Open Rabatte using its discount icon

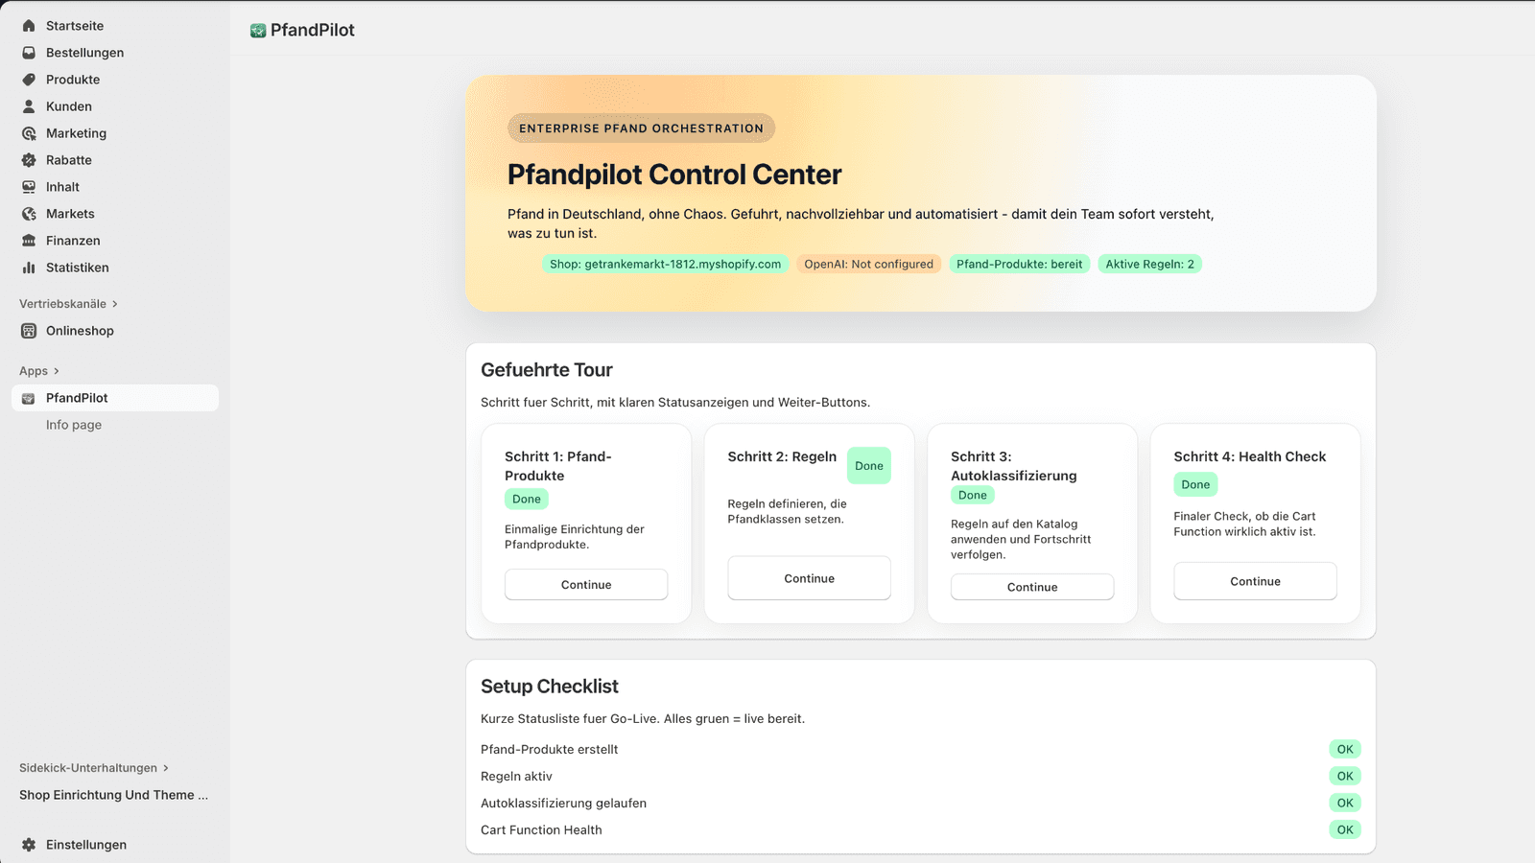pyautogui.click(x=29, y=160)
